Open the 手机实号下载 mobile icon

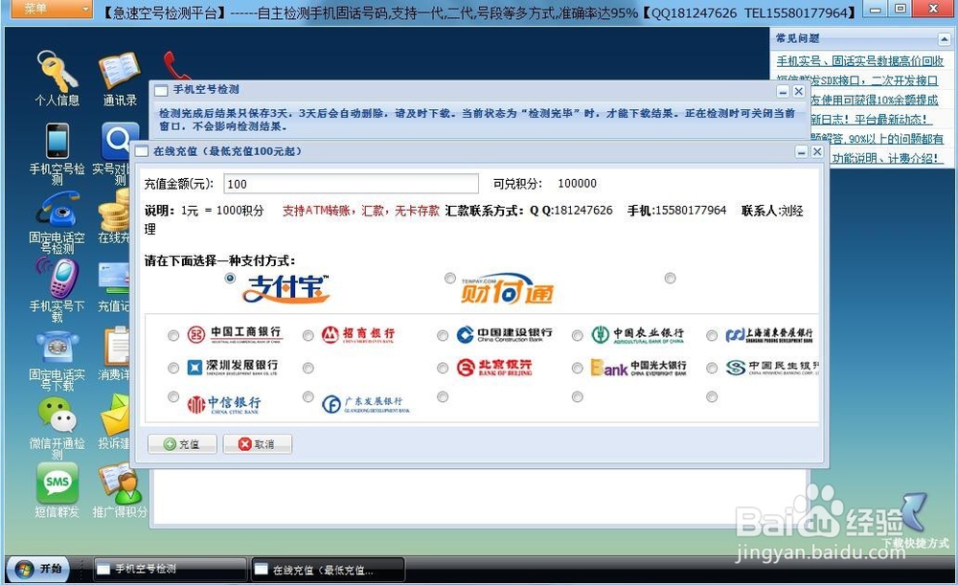[57, 278]
